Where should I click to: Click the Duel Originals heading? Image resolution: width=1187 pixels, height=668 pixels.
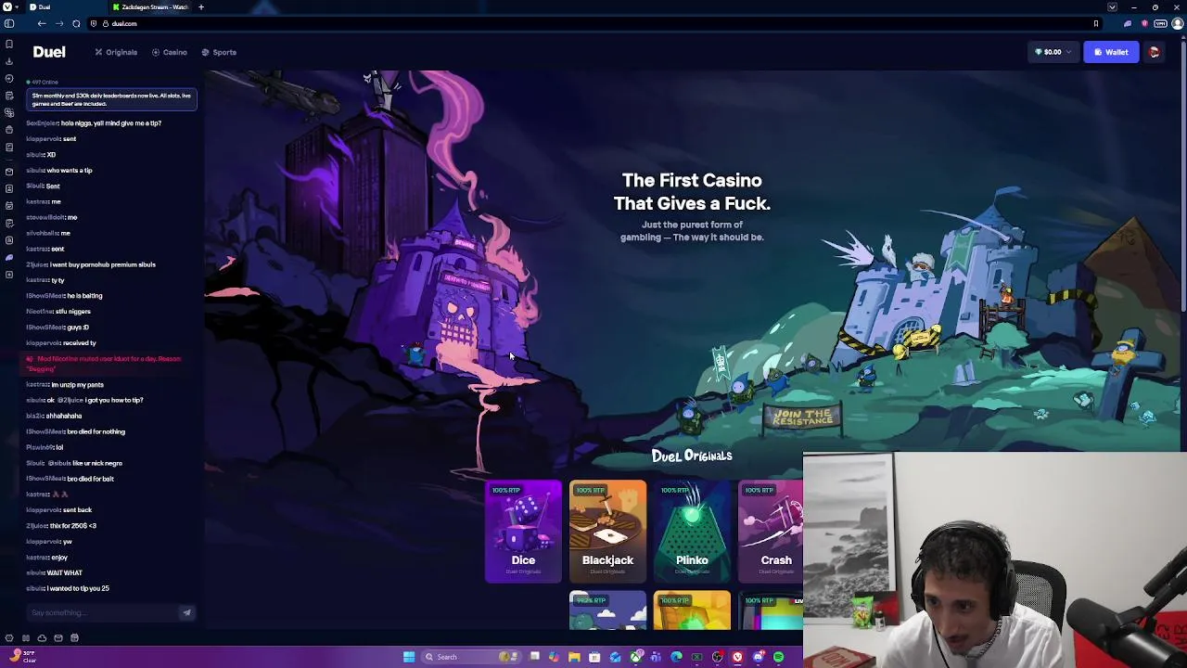click(x=692, y=456)
